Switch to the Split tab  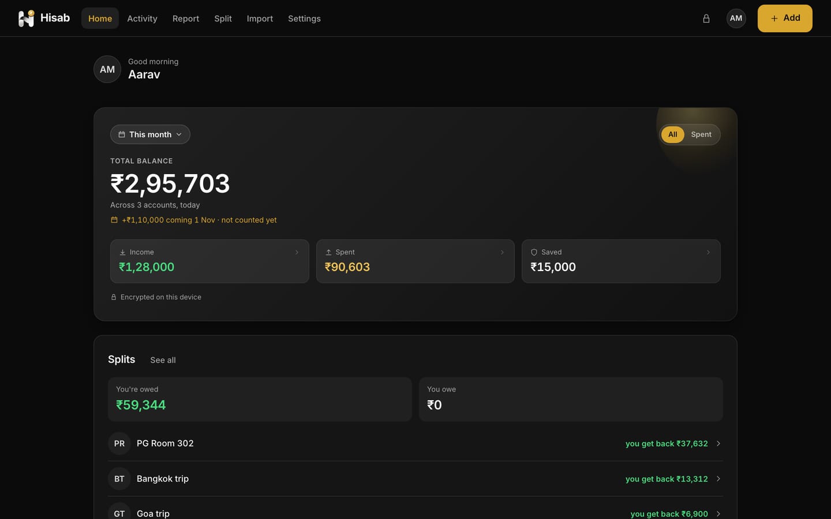[223, 18]
